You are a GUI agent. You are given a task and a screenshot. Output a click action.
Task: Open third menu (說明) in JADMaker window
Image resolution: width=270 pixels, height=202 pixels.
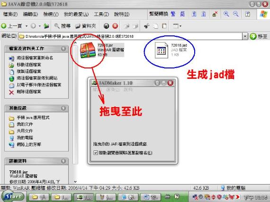click(128, 89)
